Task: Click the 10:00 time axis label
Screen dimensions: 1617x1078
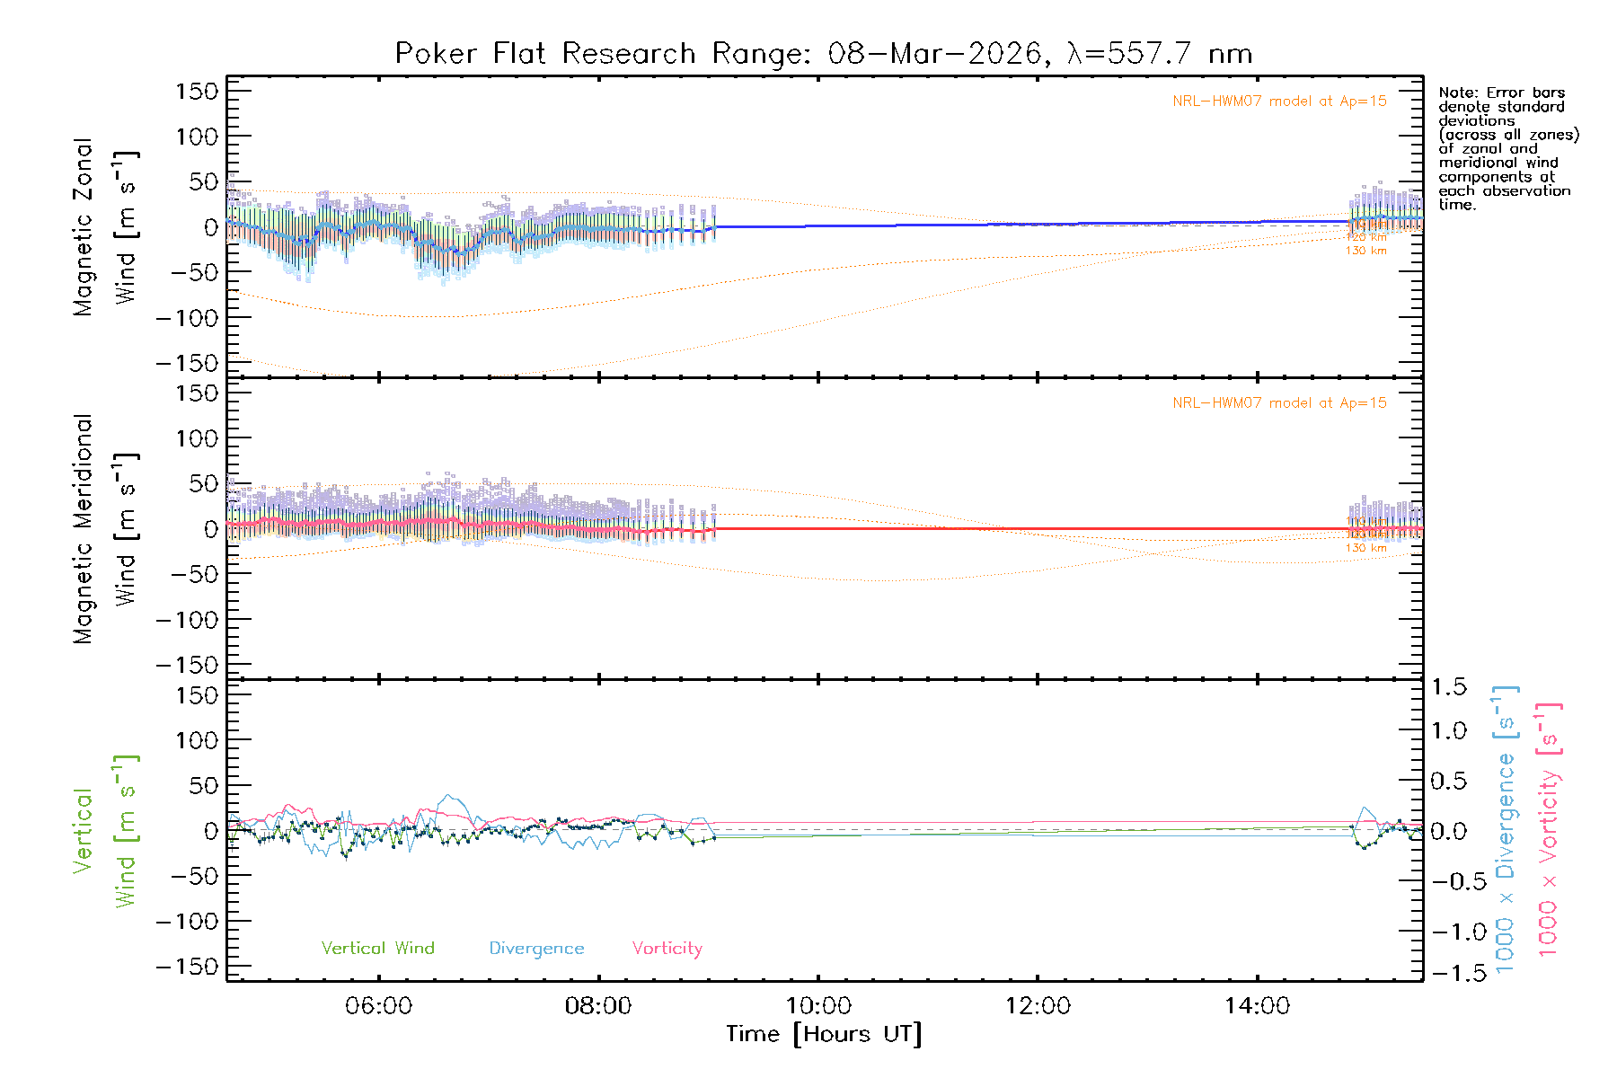Action: coord(818,1006)
